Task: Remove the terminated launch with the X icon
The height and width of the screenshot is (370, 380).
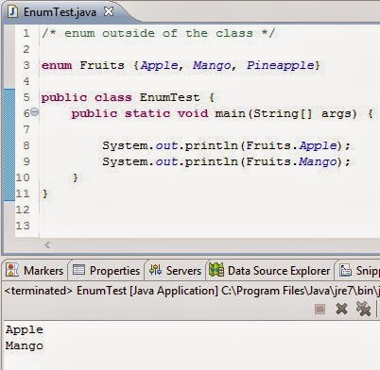Action: 341,309
